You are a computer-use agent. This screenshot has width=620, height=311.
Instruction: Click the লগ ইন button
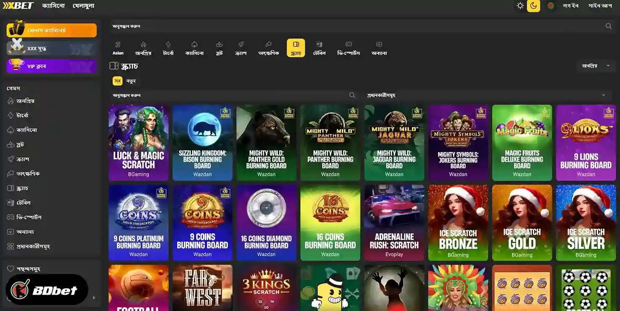pos(571,6)
